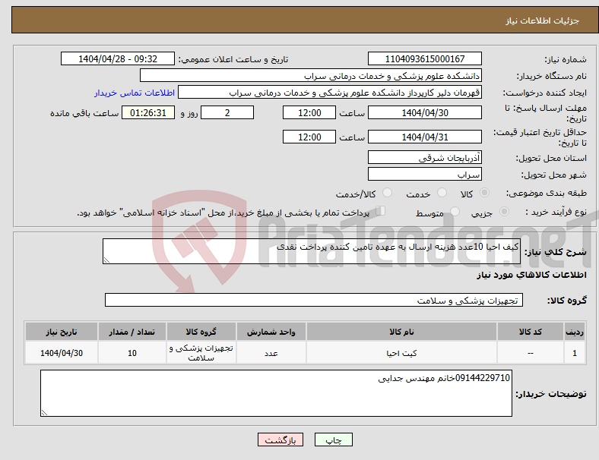The height and width of the screenshot is (460, 599).
Task: Click the delivery city سراب field
Action: tap(424, 174)
